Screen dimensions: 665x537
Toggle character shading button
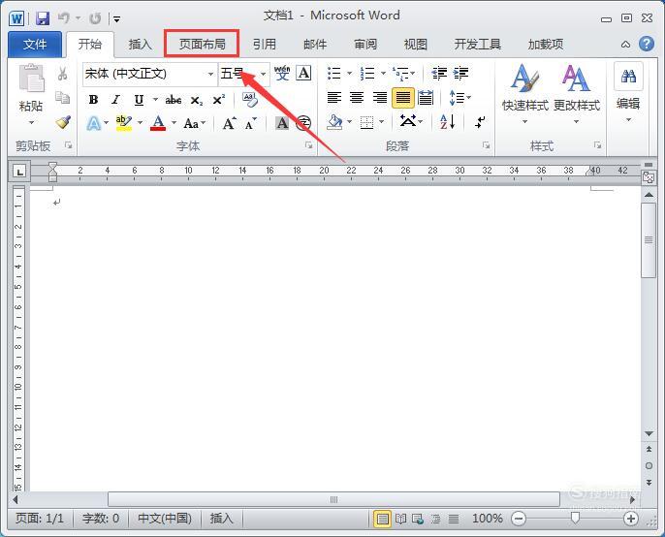(x=282, y=123)
